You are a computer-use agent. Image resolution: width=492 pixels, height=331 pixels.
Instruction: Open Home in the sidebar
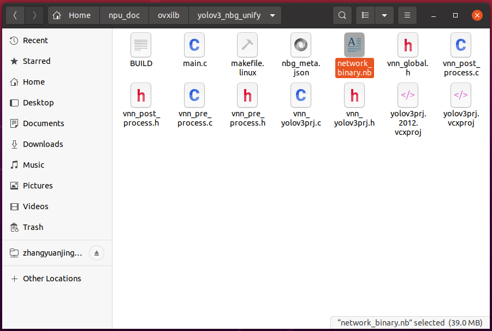[x=57, y=82]
